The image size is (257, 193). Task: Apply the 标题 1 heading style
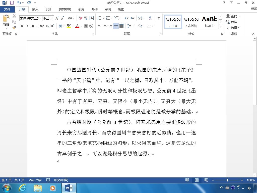(209, 22)
